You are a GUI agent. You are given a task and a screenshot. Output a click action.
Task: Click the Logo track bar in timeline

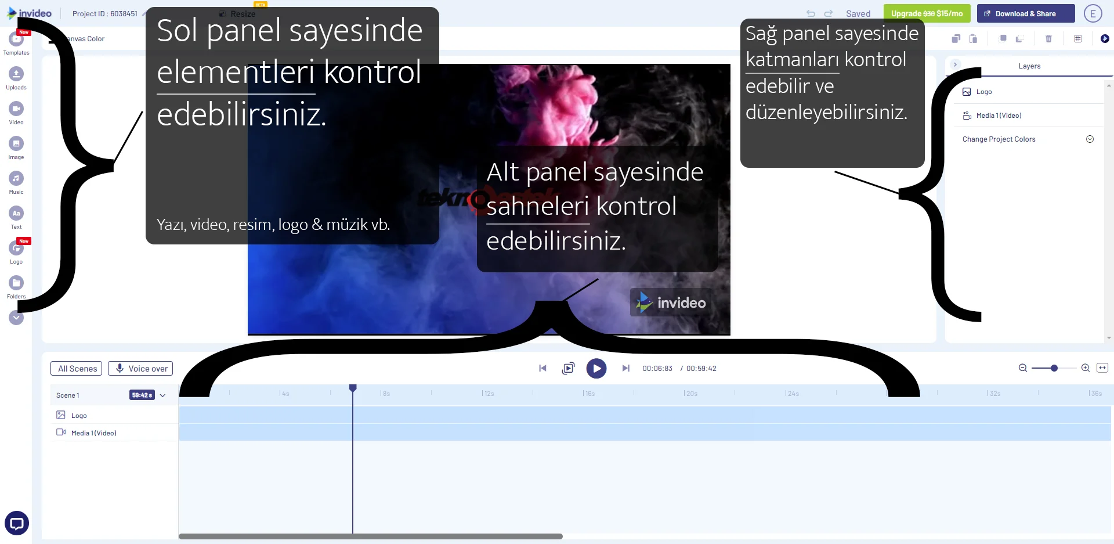click(645, 415)
